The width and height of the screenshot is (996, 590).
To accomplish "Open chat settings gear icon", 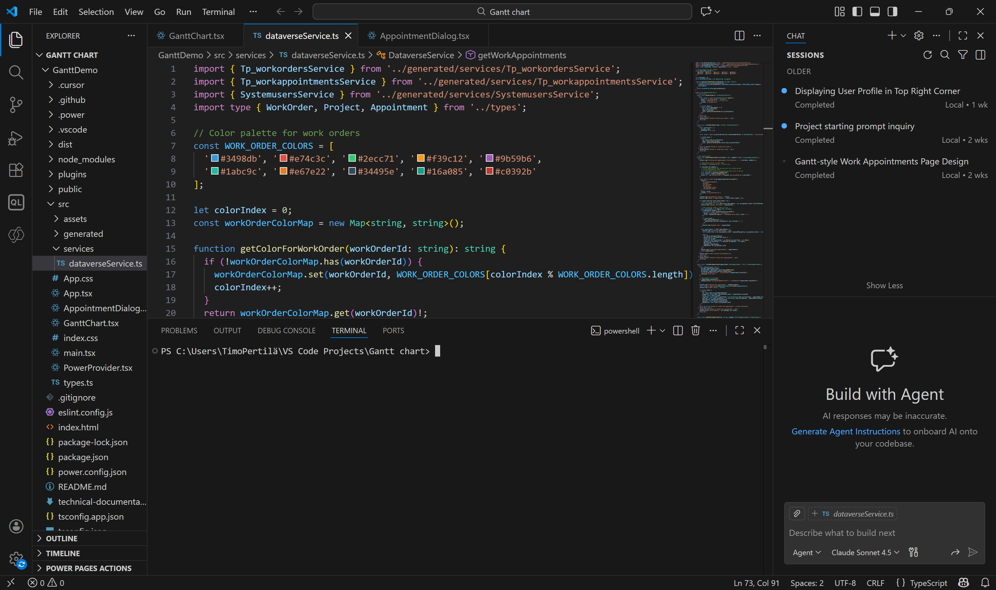I will [919, 36].
